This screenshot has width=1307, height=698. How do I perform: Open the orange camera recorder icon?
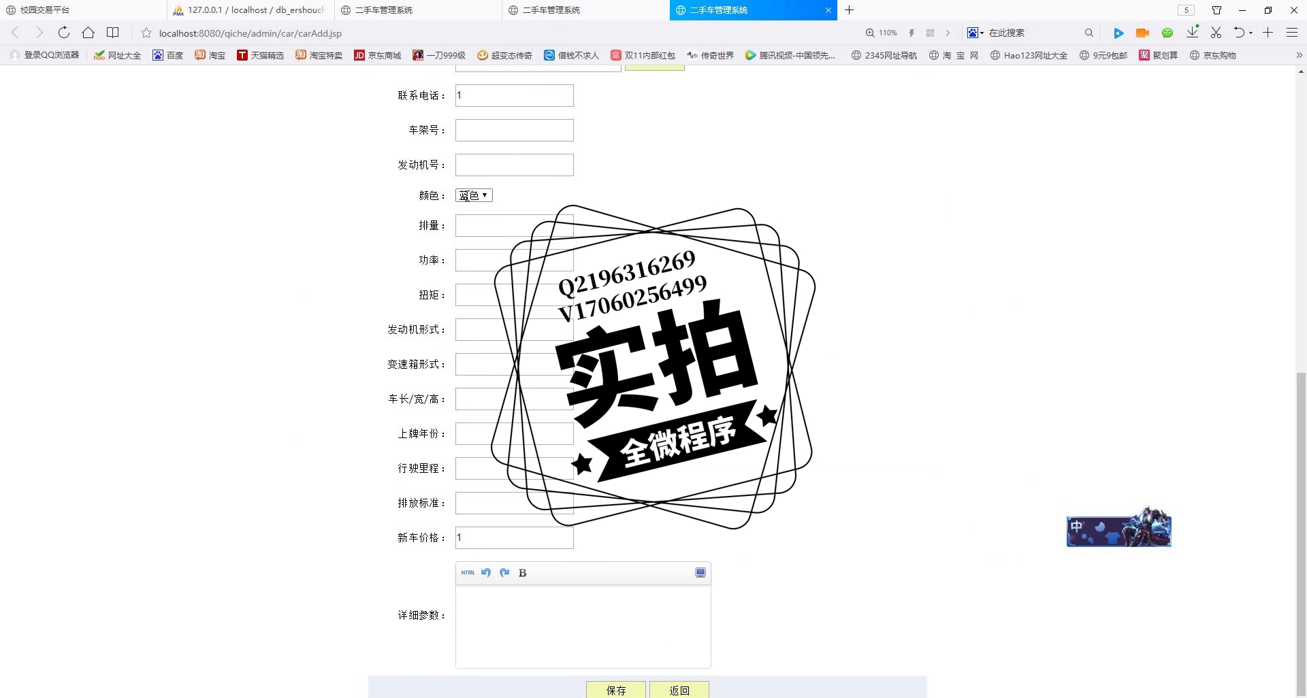(x=1143, y=33)
